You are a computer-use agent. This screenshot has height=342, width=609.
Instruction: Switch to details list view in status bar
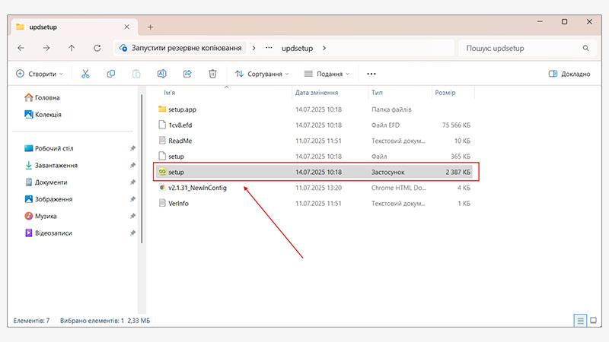[581, 321]
